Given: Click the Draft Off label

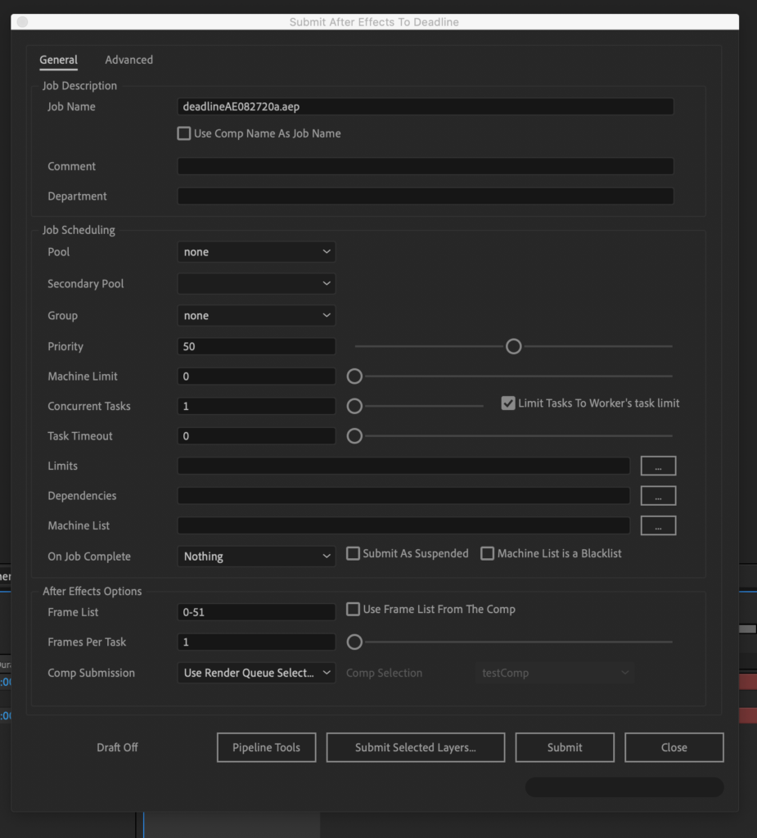Looking at the screenshot, I should pyautogui.click(x=117, y=747).
